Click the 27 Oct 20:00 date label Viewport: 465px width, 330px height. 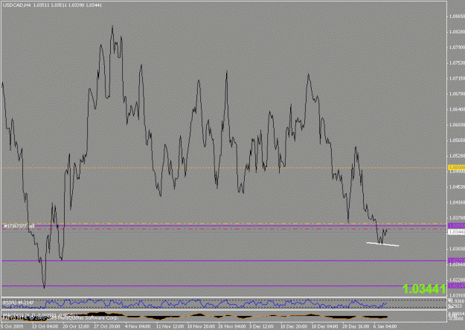tap(106, 327)
